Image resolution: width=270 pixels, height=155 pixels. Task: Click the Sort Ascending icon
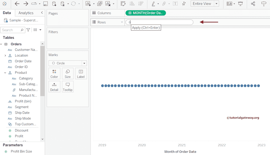132,4
